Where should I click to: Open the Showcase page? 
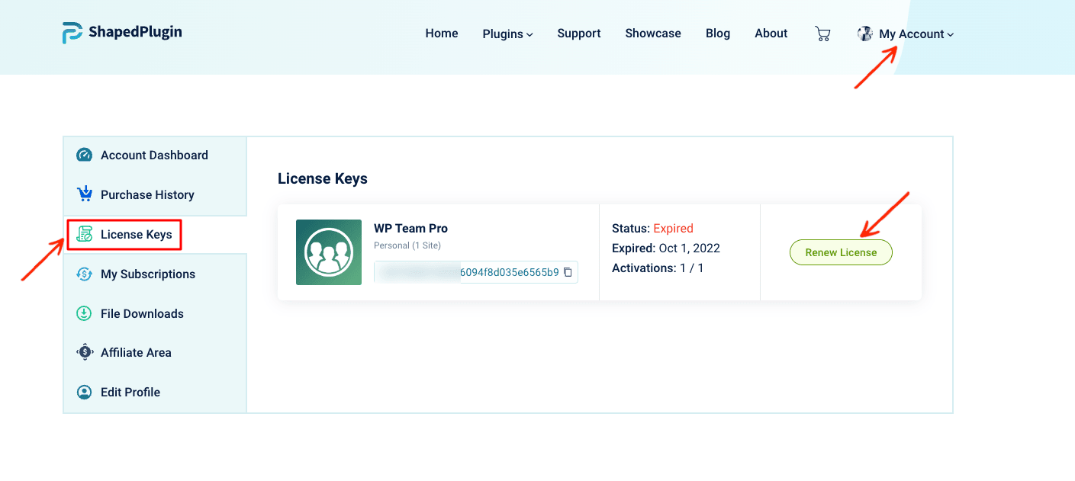653,34
